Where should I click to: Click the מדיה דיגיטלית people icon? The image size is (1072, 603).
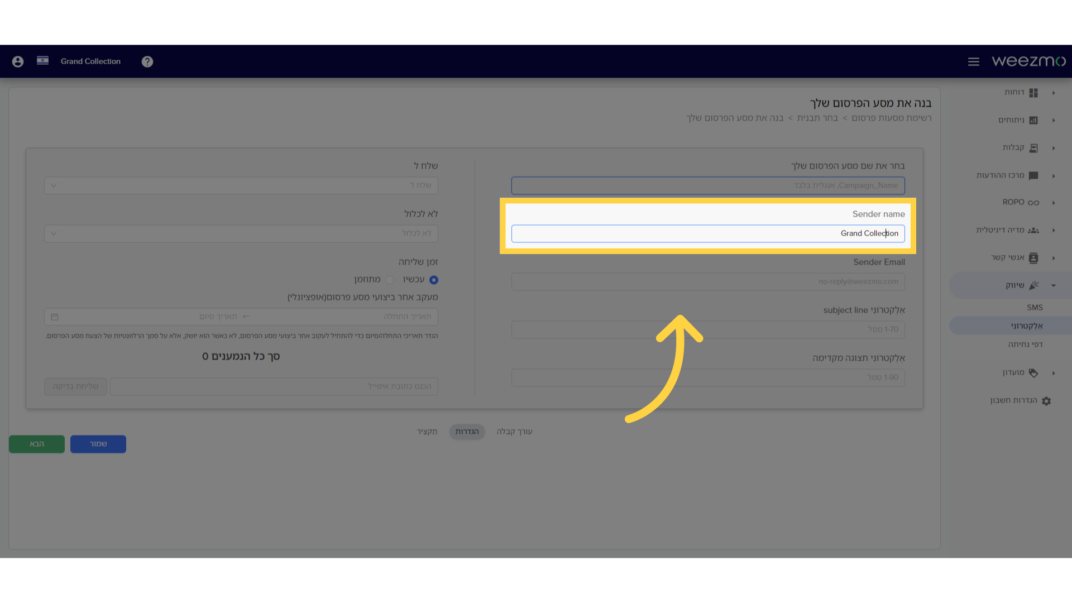point(1033,230)
